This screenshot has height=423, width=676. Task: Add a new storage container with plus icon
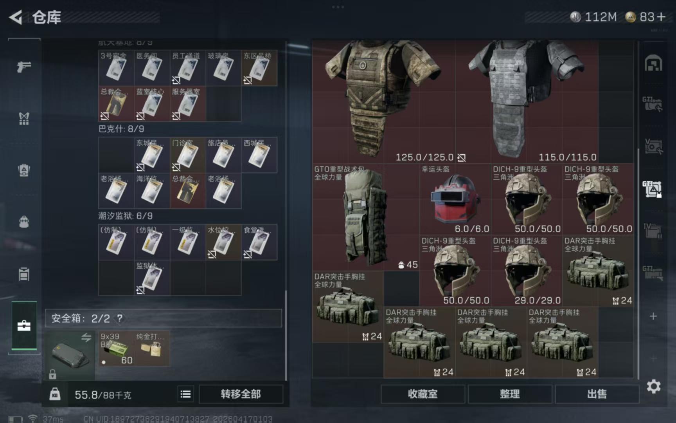coord(653,316)
